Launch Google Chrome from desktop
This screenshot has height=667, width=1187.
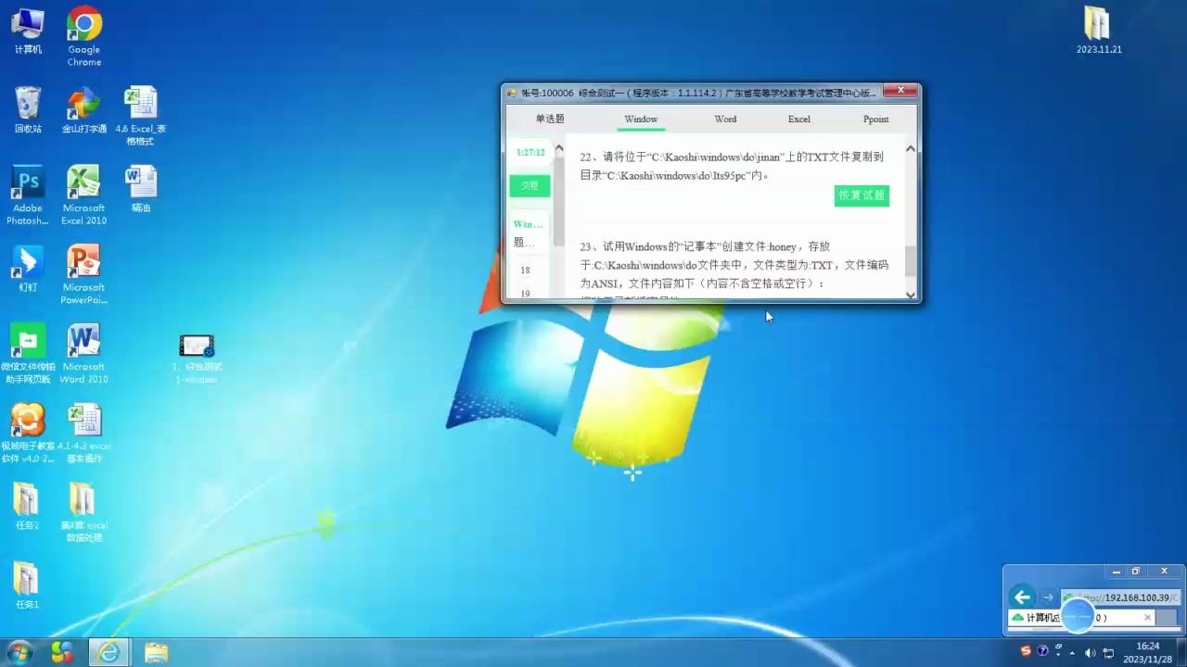tap(83, 36)
